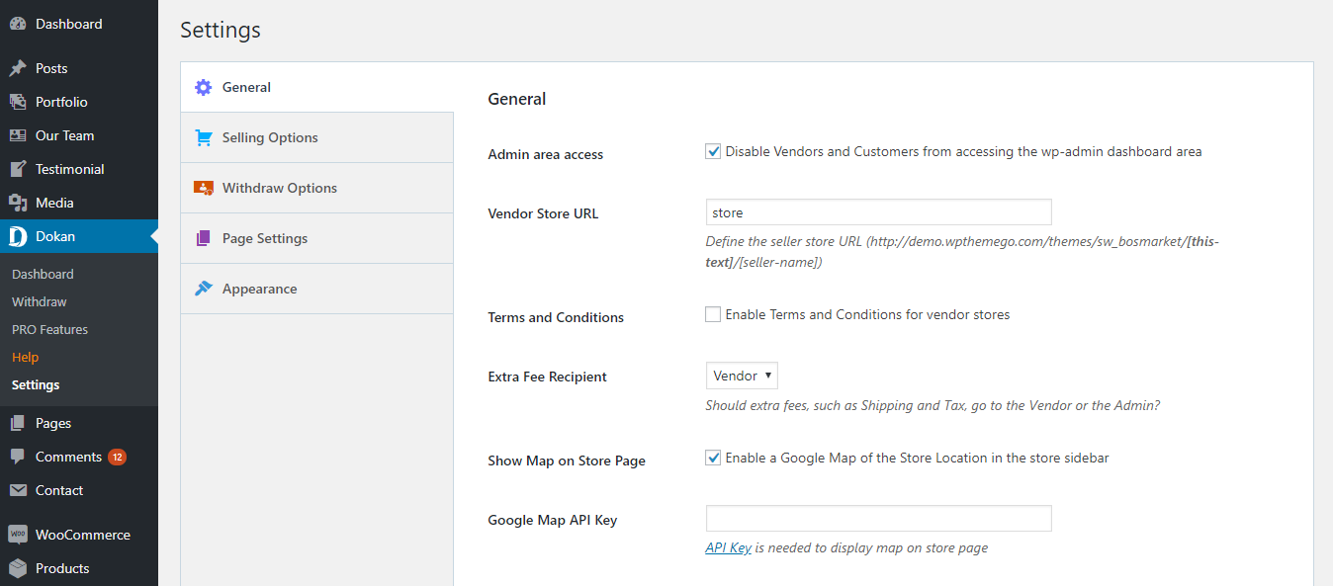
Task: Open the orange Help submenu link
Action: click(25, 357)
